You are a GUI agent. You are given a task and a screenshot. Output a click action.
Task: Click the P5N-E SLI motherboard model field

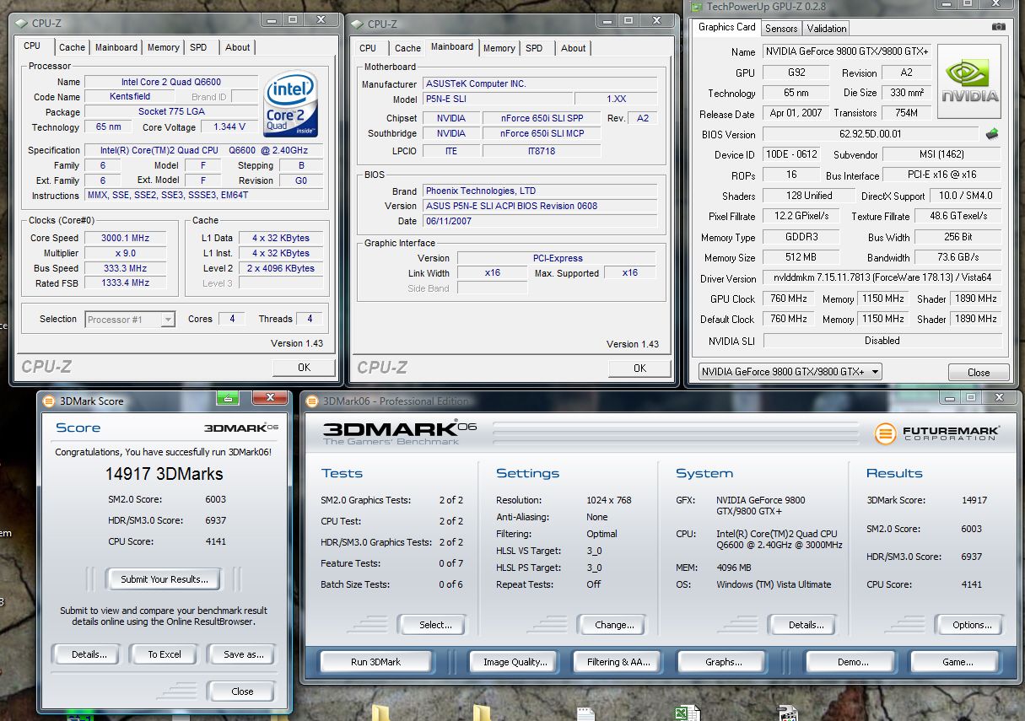[498, 99]
